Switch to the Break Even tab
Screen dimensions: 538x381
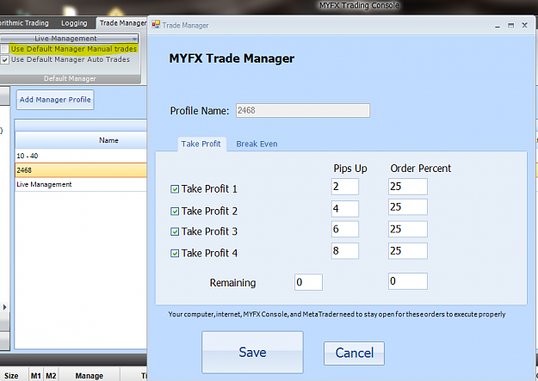tap(257, 144)
